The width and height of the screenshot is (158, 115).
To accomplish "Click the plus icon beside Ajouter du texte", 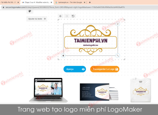I will [45, 19].
